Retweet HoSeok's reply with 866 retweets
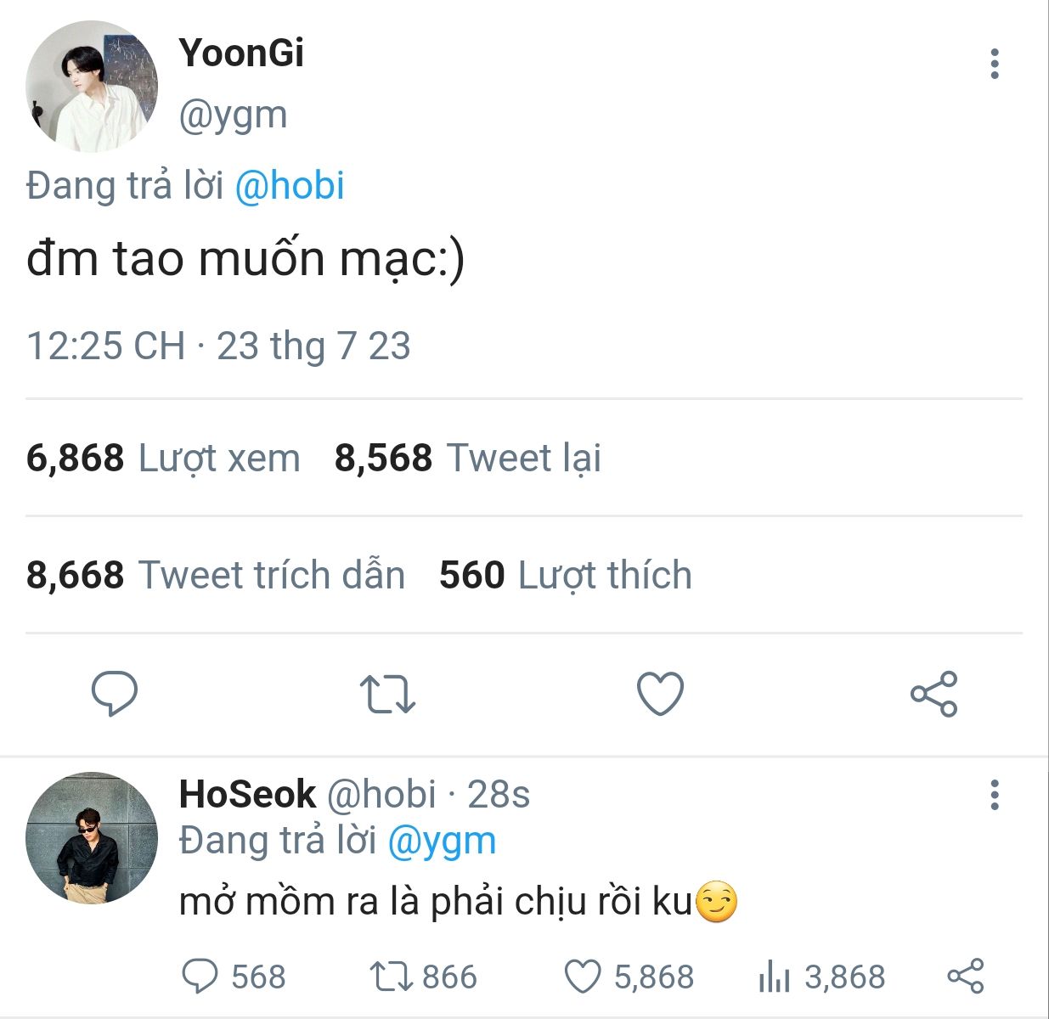1049x1019 pixels. tap(391, 977)
